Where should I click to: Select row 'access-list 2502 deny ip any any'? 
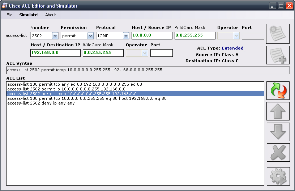(x=135, y=103)
